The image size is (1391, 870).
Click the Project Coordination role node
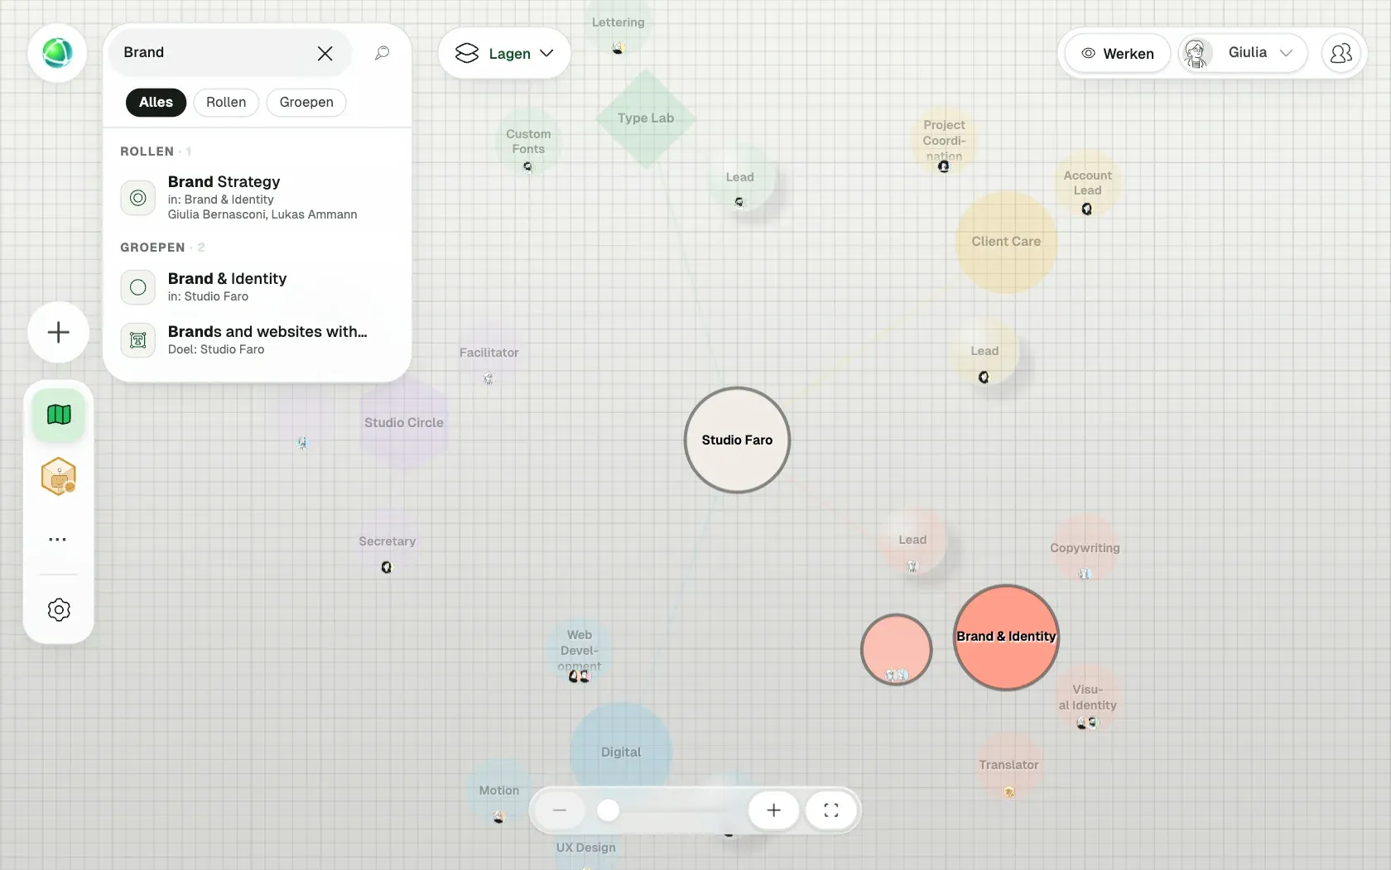tap(944, 141)
